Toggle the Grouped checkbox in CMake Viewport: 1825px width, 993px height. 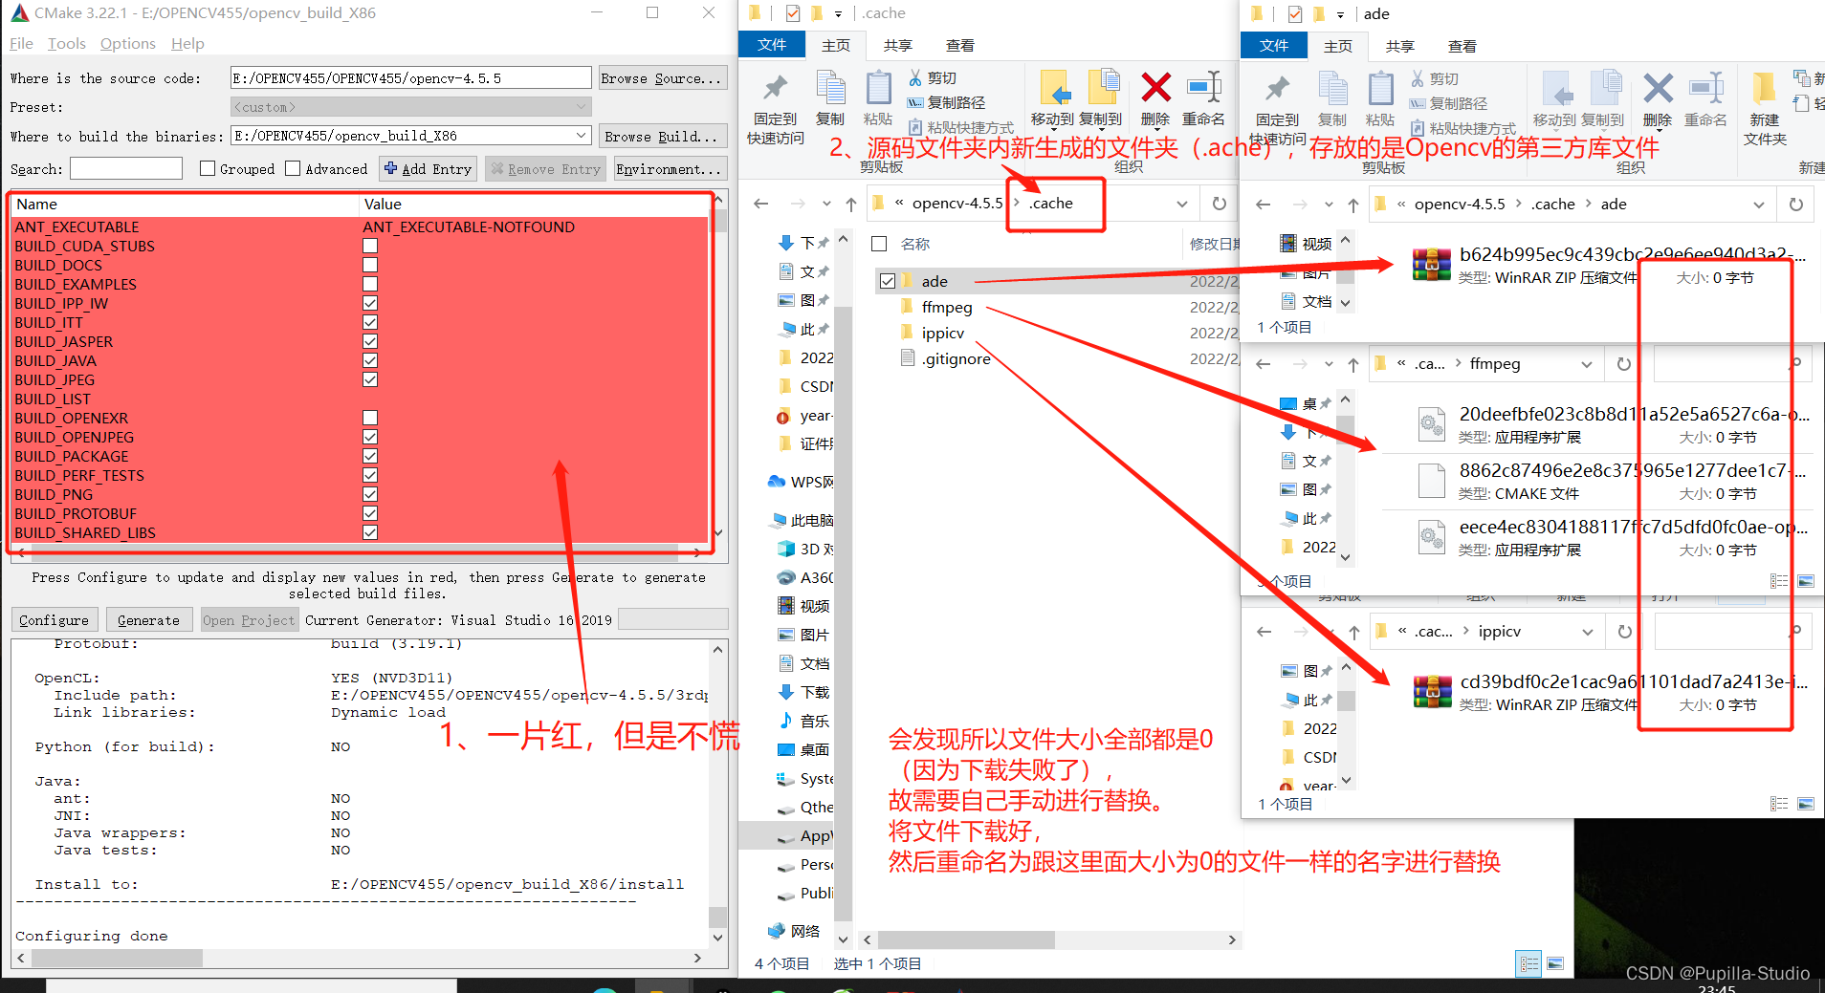click(208, 168)
